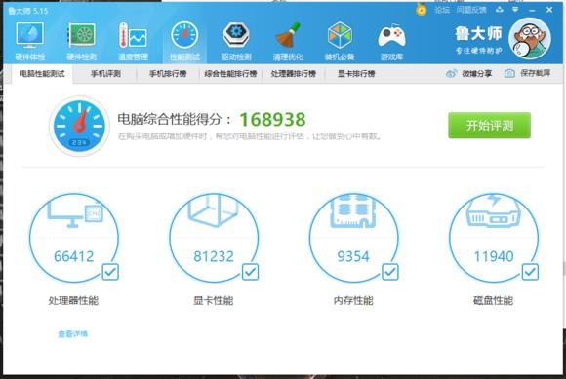Uncheck the 处理器性能 checkbox
566x379 pixels.
click(110, 272)
